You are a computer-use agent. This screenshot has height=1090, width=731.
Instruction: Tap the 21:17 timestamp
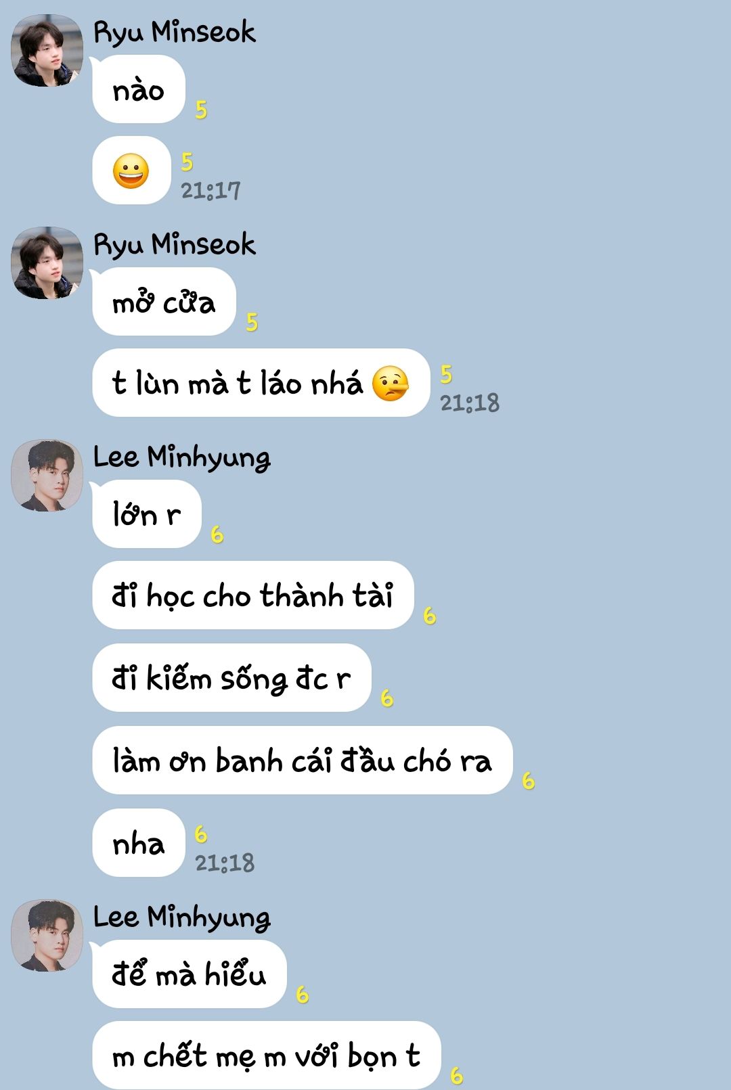211,191
